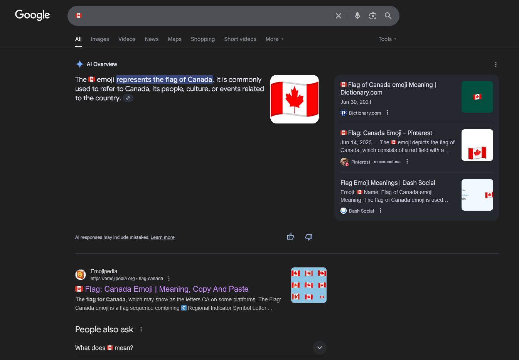Click the Dash Social thumbnail image

pyautogui.click(x=477, y=195)
